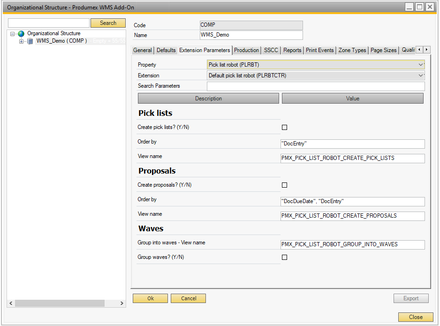Sort by the Description column header
The height and width of the screenshot is (326, 440).
[208, 99]
